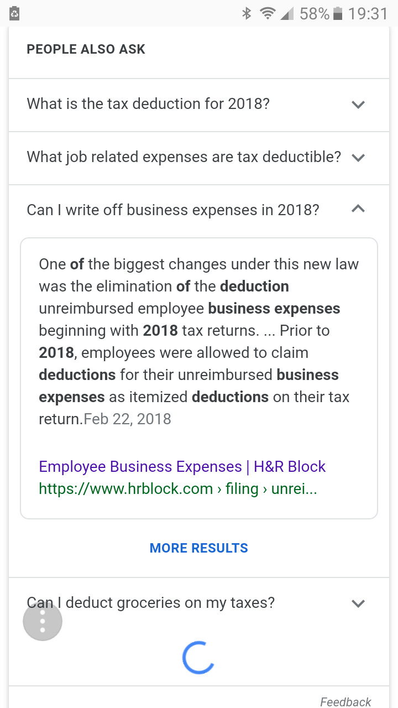Select "What is the tax deduction for 2018?" text
Screen dimensions: 398x708
click(x=148, y=103)
